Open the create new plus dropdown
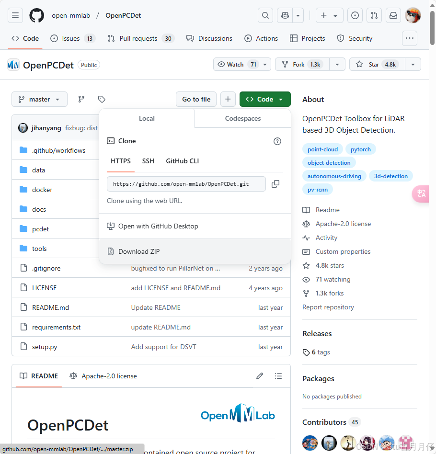 tap(329, 15)
